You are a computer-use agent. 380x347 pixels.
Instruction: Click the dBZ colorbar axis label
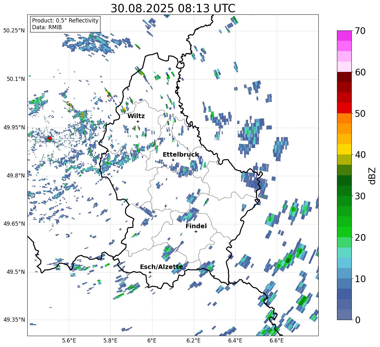click(x=373, y=176)
